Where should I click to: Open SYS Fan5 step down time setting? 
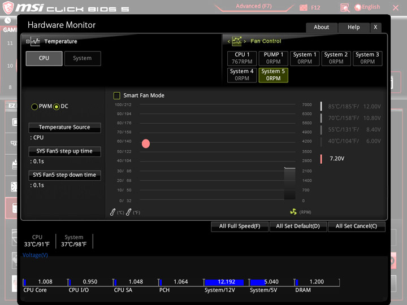pos(64,175)
